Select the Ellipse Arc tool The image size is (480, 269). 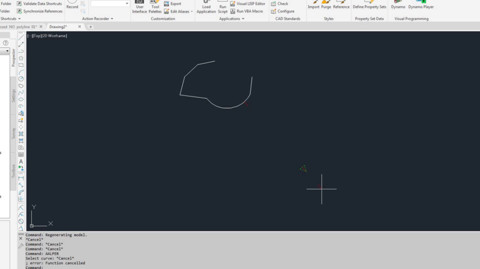(21, 107)
